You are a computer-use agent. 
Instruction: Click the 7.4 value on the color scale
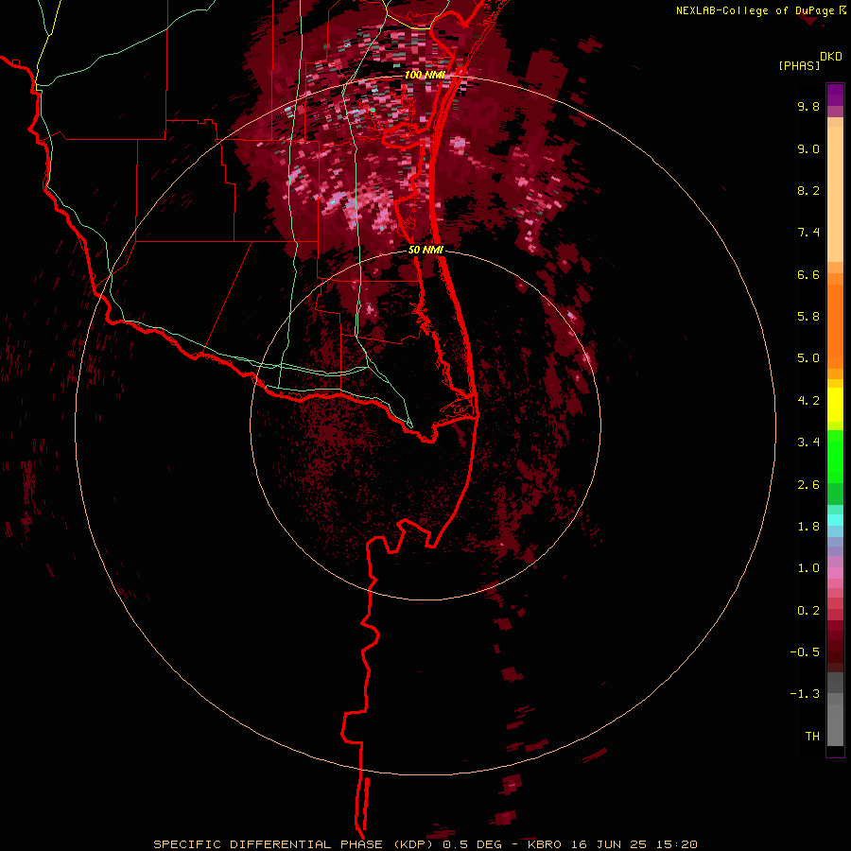(808, 233)
